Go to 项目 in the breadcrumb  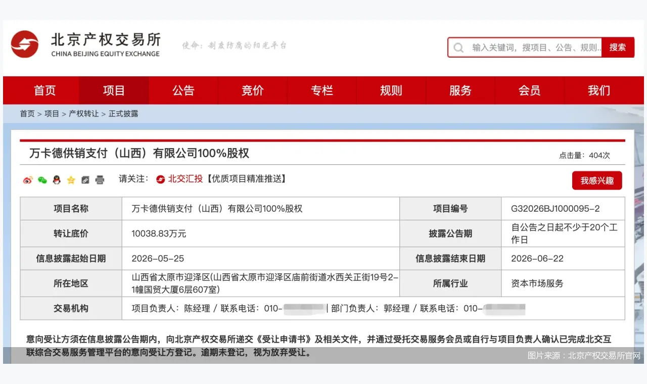click(52, 114)
